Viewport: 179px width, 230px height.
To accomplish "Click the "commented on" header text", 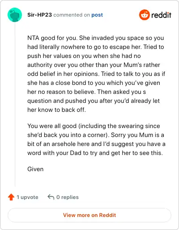I will [x=72, y=15].
